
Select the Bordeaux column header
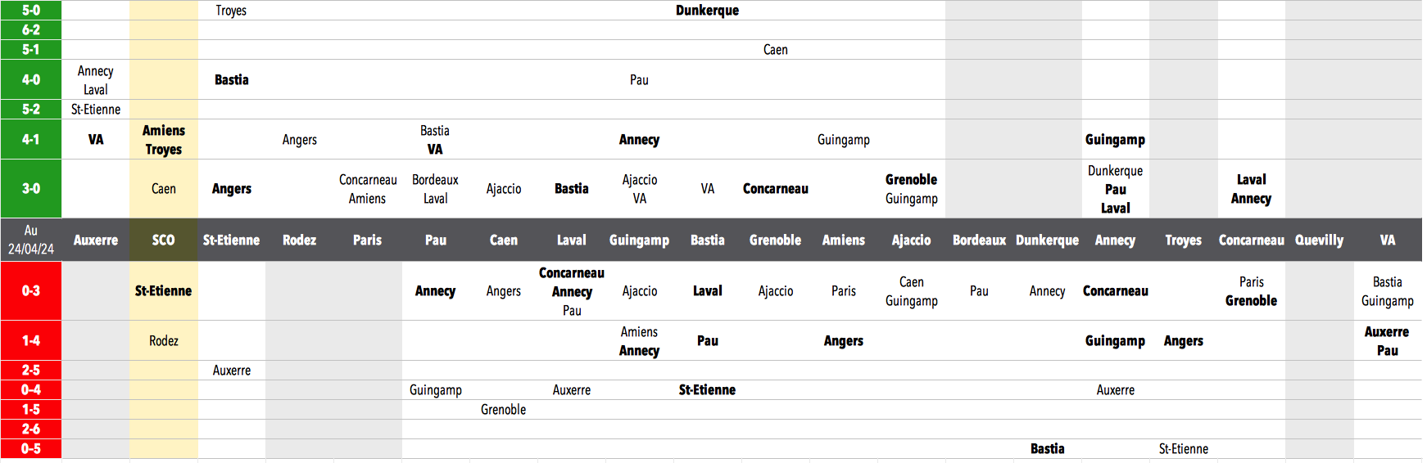979,240
